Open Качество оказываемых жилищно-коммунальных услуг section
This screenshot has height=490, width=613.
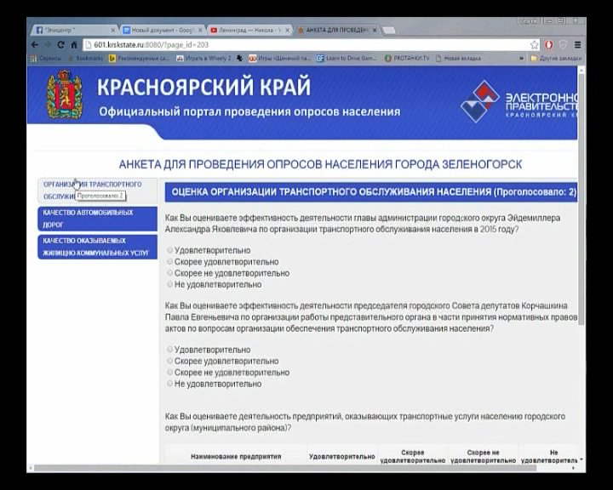pyautogui.click(x=98, y=247)
